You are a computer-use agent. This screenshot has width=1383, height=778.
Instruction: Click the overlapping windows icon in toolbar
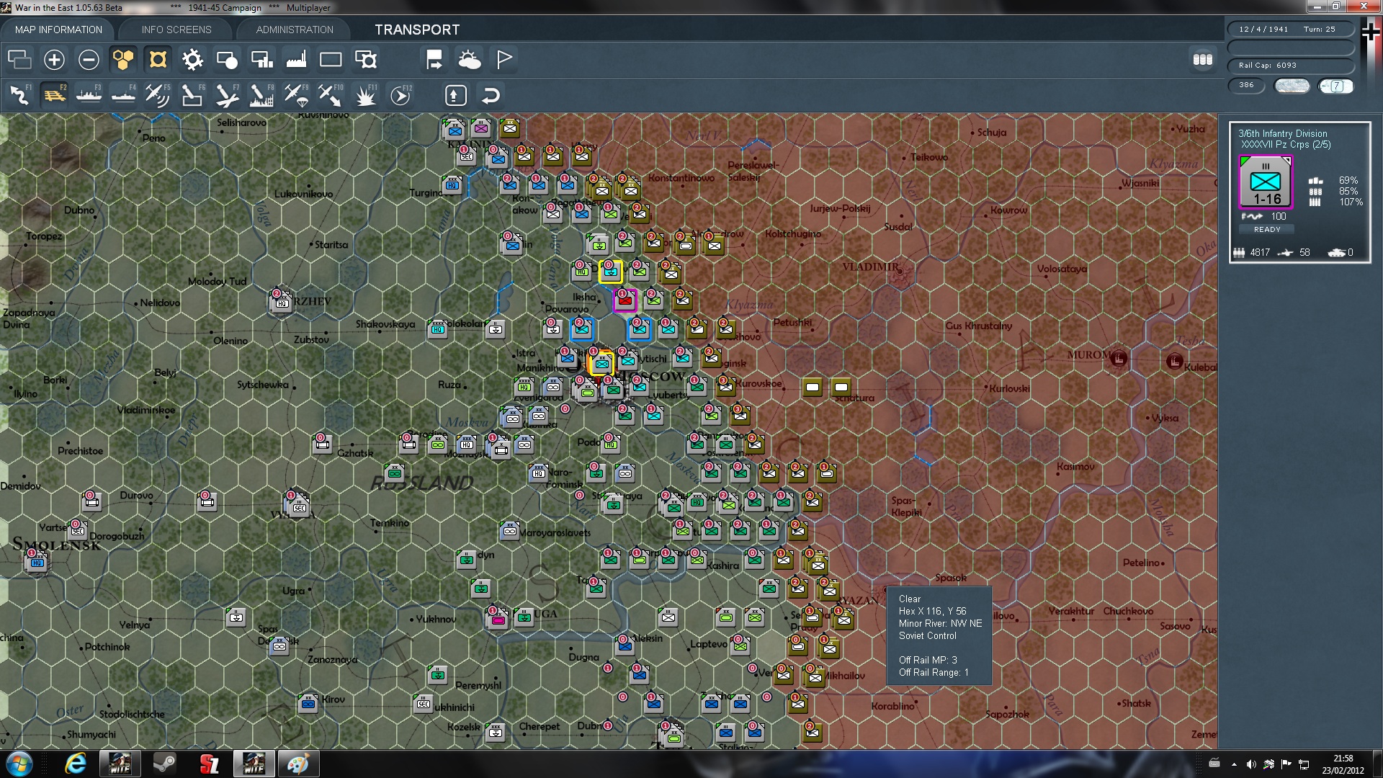(x=19, y=60)
